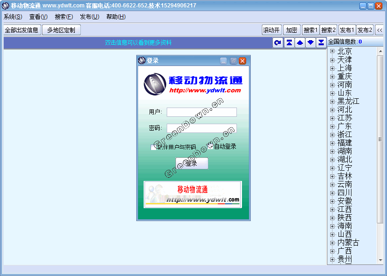The image size is (387, 276).
Task: Click the 多地区定制 button
Action: pos(61,30)
